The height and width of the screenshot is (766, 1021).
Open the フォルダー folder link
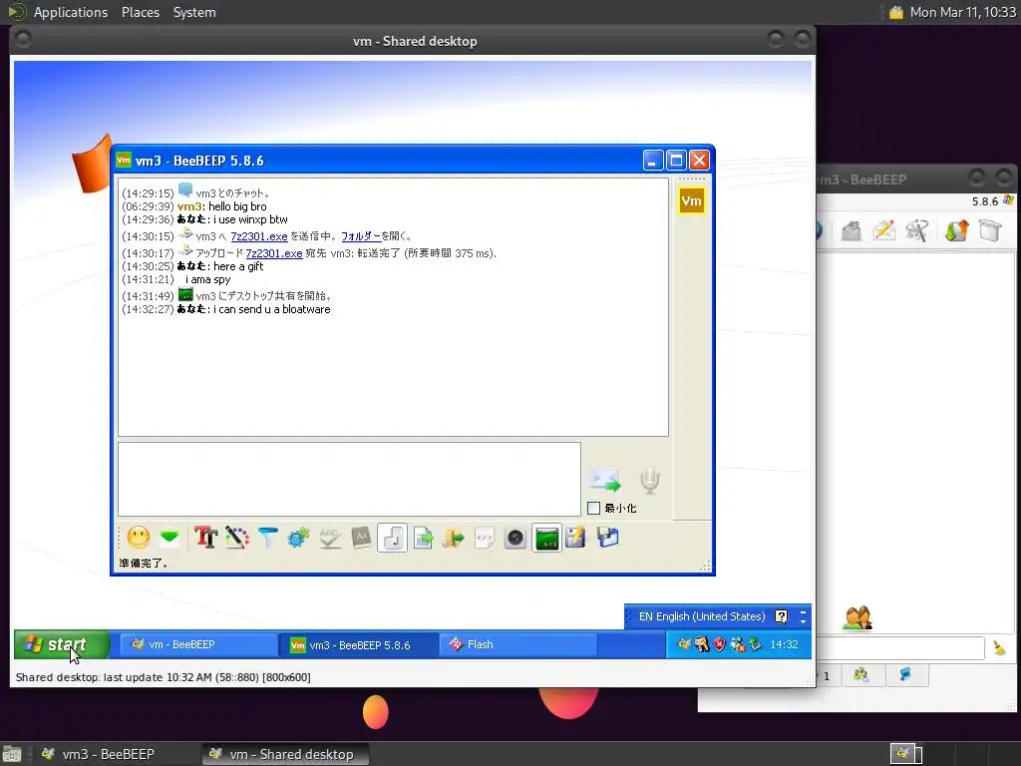[x=361, y=236]
